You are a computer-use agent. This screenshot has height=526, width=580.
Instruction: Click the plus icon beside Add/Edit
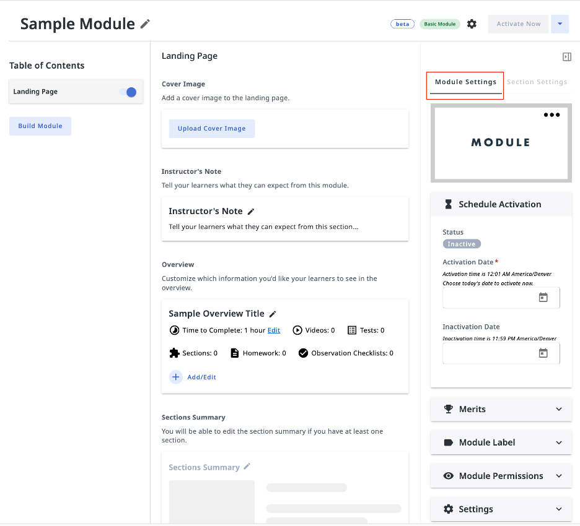click(176, 377)
